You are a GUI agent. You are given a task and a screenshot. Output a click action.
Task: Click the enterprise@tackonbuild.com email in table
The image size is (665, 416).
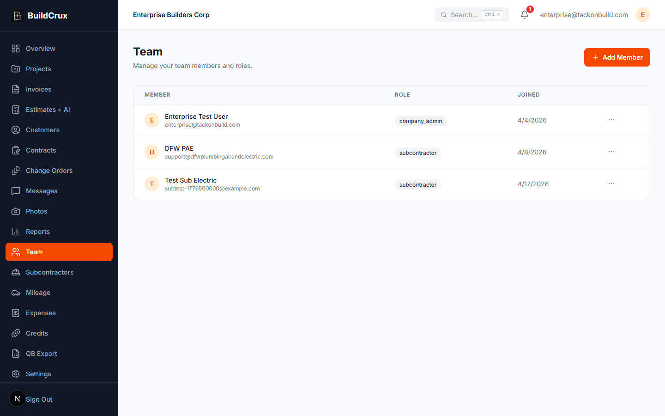pos(203,125)
